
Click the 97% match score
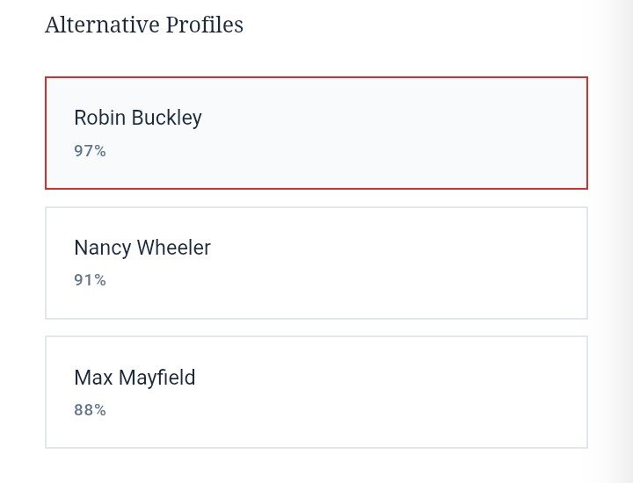[x=90, y=151]
